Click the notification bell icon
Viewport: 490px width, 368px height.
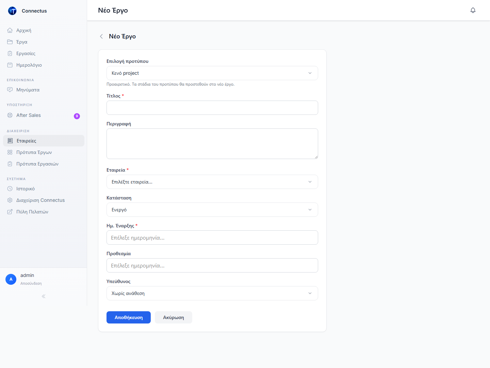click(473, 10)
